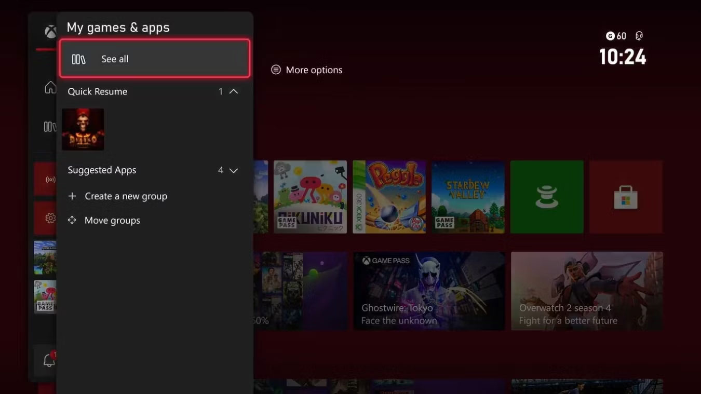The width and height of the screenshot is (701, 394).
Task: Click the My games & apps heading
Action: [x=118, y=28]
